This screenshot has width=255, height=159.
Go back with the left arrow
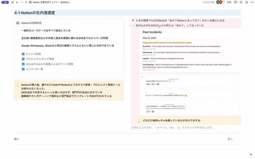coord(17,2)
